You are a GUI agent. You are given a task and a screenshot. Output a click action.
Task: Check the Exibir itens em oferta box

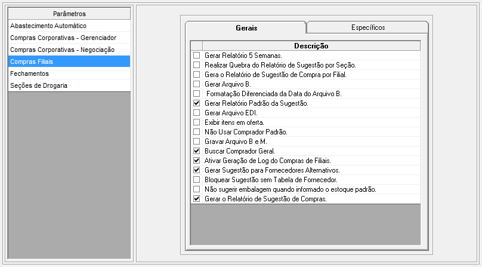pyautogui.click(x=196, y=122)
